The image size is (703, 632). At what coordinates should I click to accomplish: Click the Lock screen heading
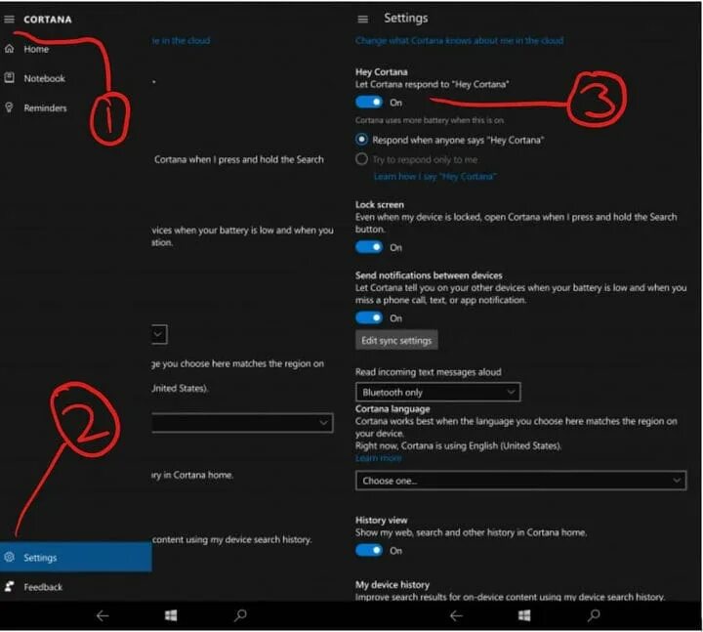380,204
